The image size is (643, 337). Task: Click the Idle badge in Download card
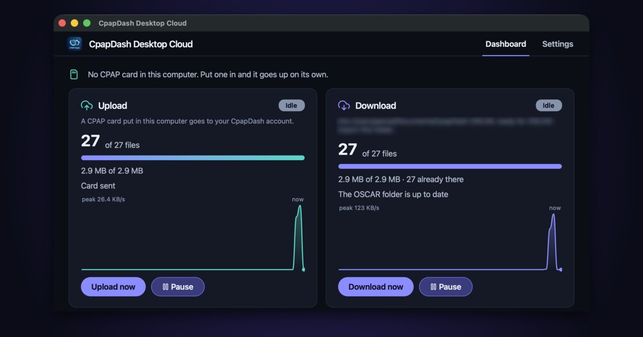549,105
